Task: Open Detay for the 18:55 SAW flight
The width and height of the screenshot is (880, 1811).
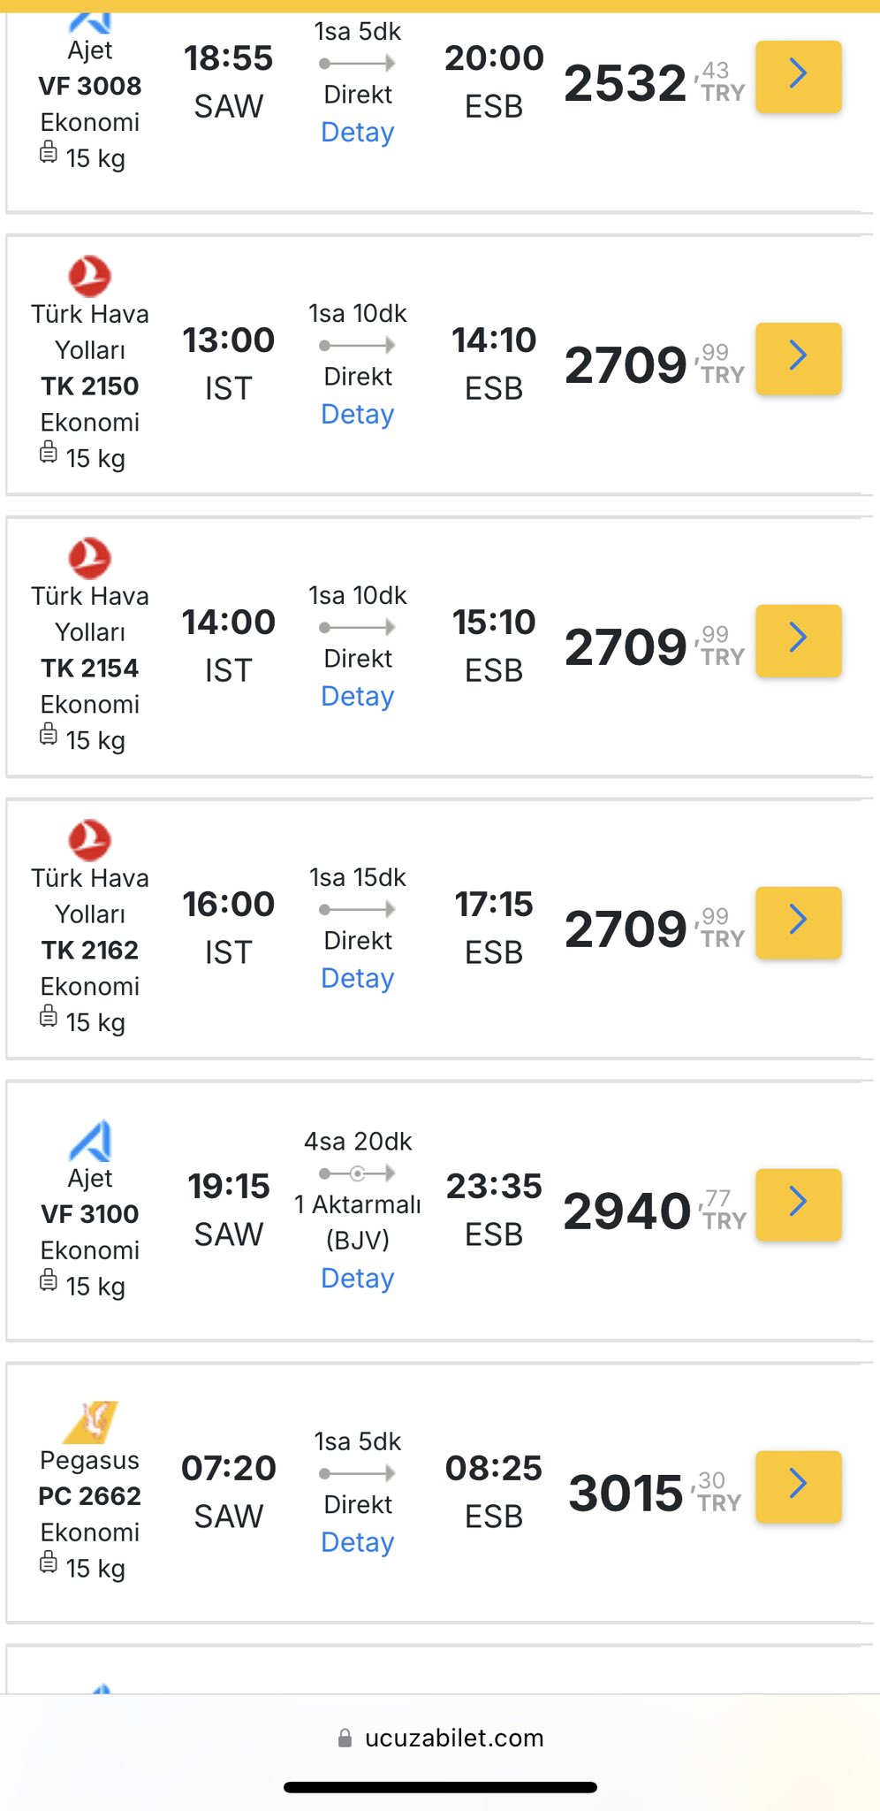Action: coord(357,133)
